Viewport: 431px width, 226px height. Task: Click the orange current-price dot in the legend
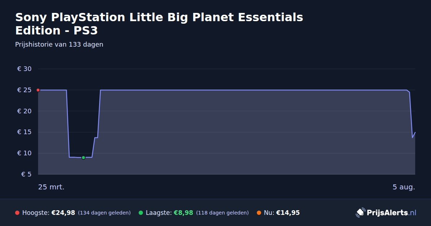coord(259,213)
